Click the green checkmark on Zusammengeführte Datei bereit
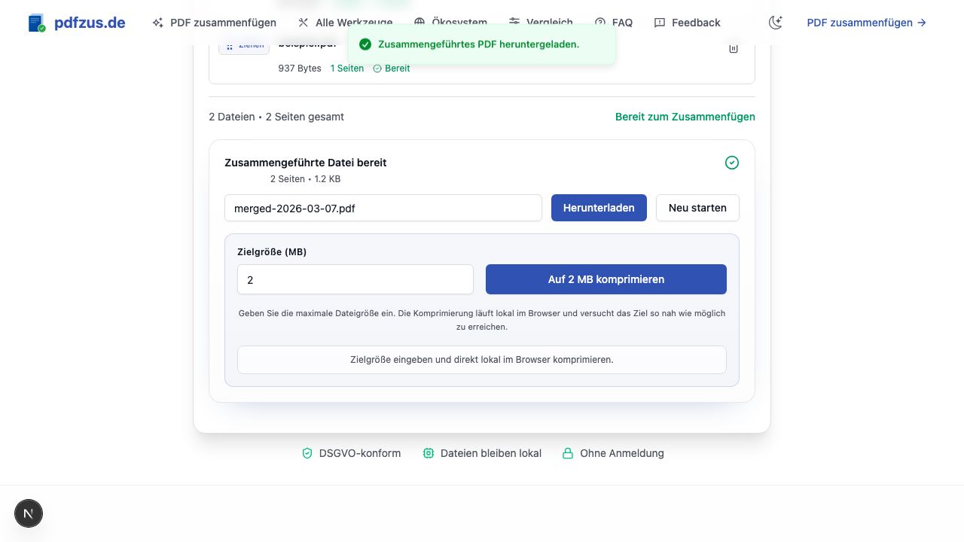The width and height of the screenshot is (964, 542). click(x=731, y=163)
